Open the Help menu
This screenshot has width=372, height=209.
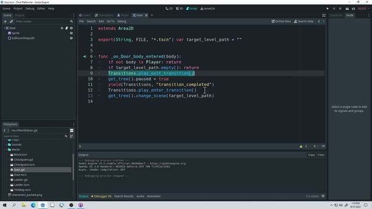click(51, 9)
